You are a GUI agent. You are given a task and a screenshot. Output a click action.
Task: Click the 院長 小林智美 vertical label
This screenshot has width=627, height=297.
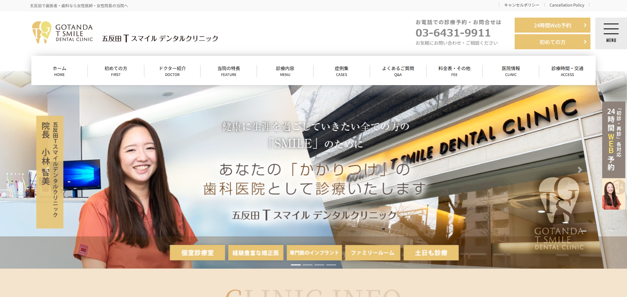(50, 172)
